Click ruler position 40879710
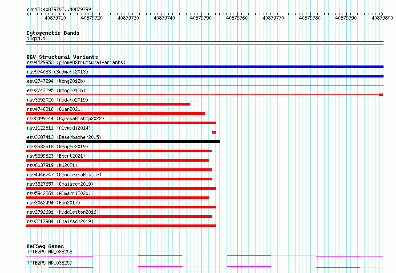 [x=55, y=18]
